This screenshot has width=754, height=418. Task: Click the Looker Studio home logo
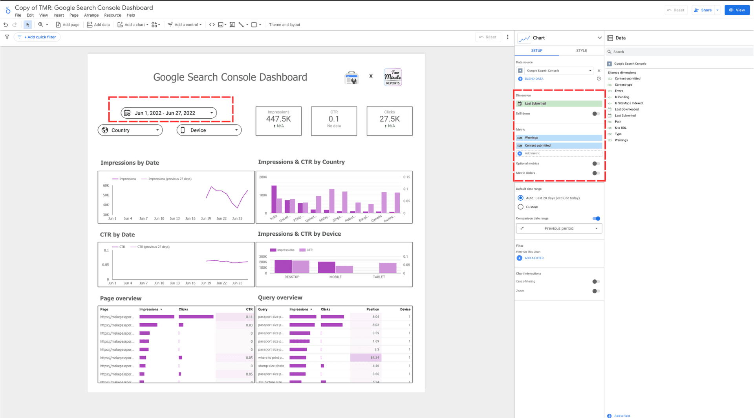click(x=7, y=10)
